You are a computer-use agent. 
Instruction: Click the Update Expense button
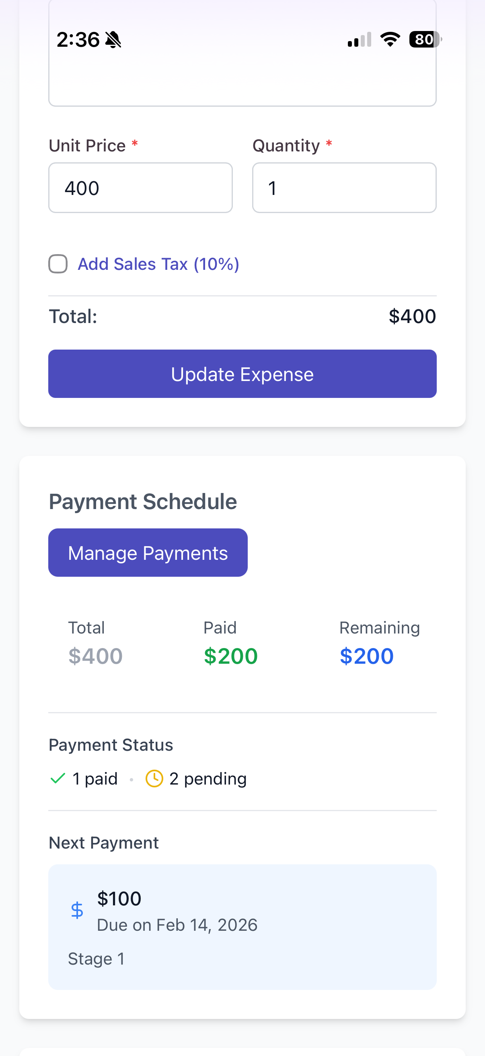click(242, 373)
